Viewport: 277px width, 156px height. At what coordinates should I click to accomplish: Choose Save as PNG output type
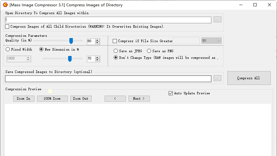[x=149, y=51]
